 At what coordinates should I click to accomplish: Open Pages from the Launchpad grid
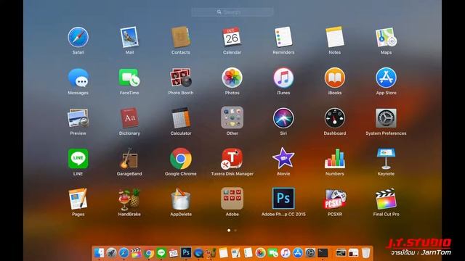(x=78, y=199)
